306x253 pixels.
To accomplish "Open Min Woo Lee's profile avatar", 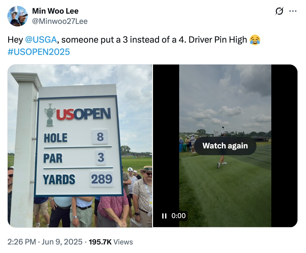I will (x=18, y=16).
